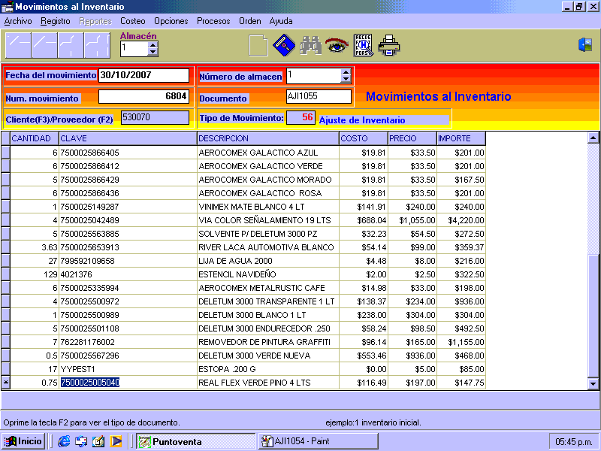Open Internet Explorer from quick launch
Image resolution: width=601 pixels, height=451 pixels.
tap(64, 441)
